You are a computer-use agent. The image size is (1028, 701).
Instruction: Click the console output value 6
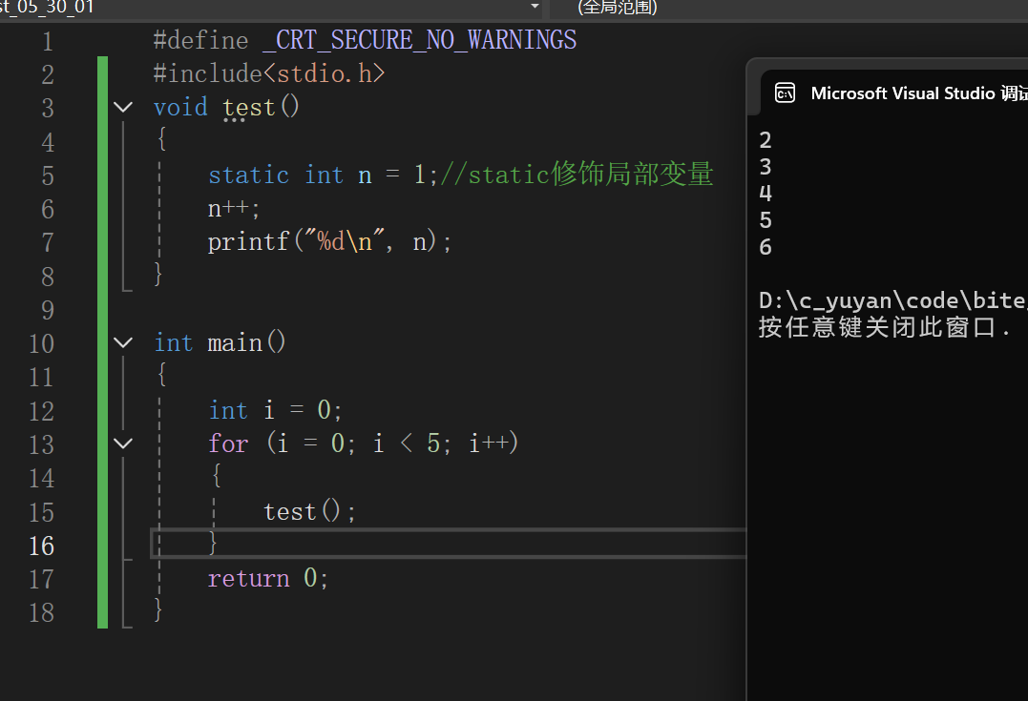pos(766,248)
